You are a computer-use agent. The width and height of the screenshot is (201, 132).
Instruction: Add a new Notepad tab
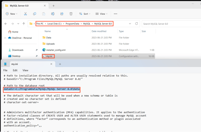[60, 64]
